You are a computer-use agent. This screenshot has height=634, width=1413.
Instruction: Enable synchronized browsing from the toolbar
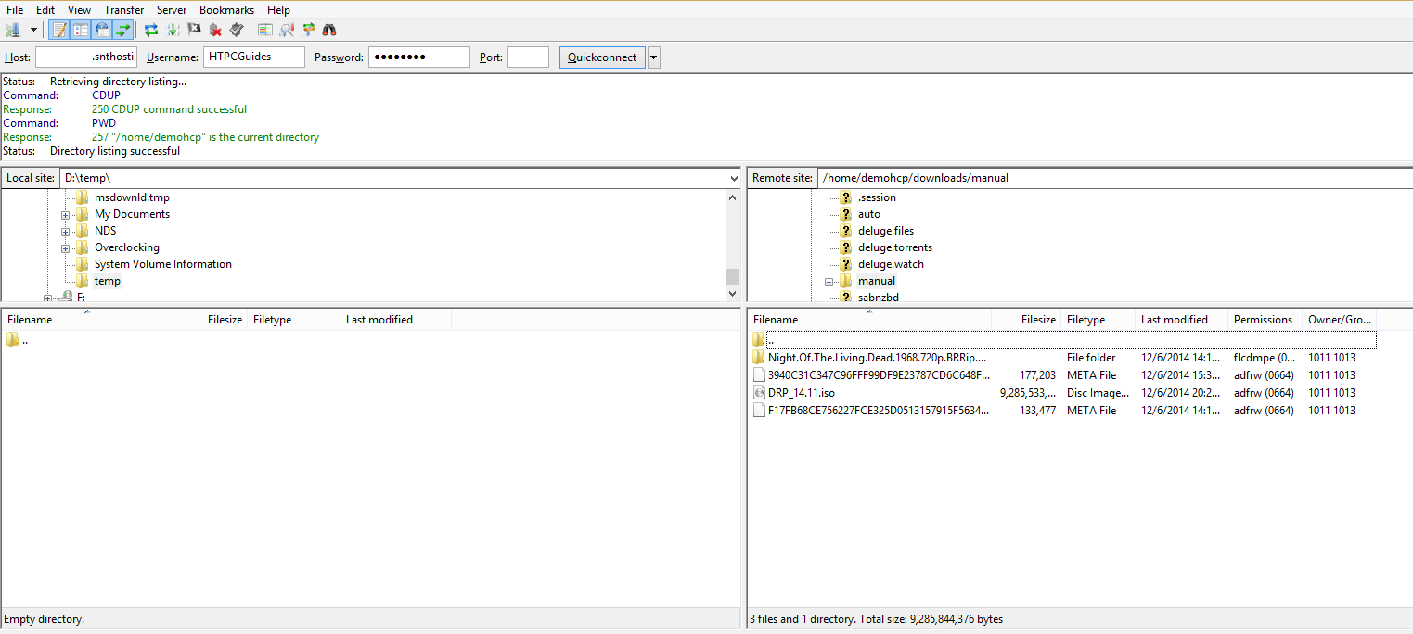click(x=308, y=30)
